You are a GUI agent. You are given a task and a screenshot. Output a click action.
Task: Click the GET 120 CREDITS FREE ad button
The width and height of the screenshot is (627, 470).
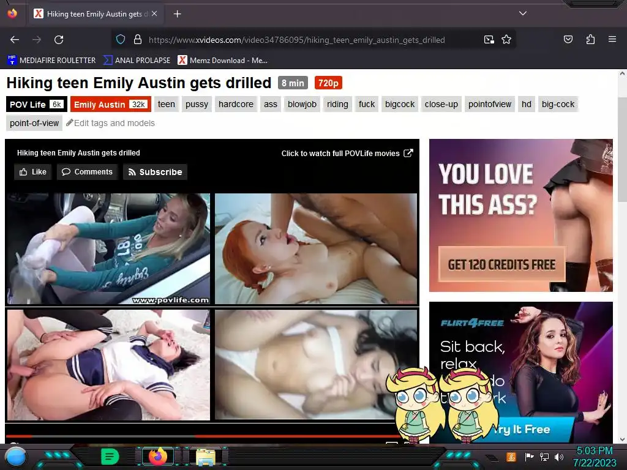tap(502, 264)
